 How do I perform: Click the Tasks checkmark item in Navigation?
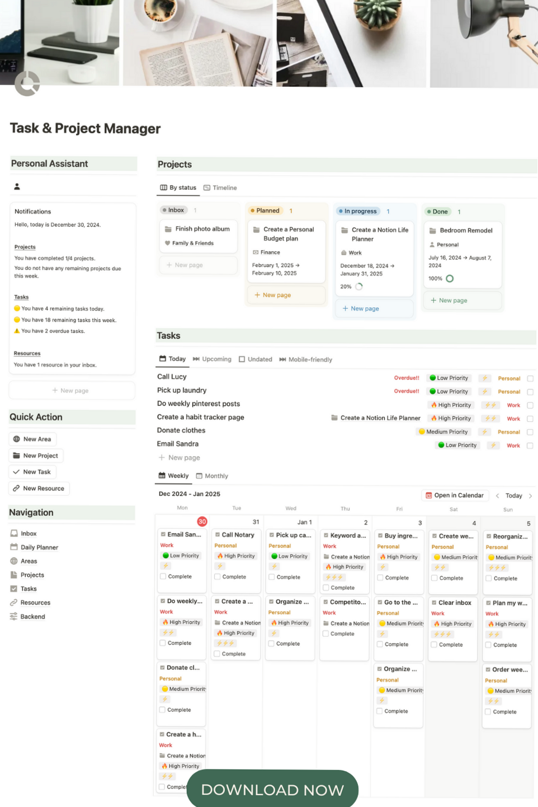[x=28, y=588]
